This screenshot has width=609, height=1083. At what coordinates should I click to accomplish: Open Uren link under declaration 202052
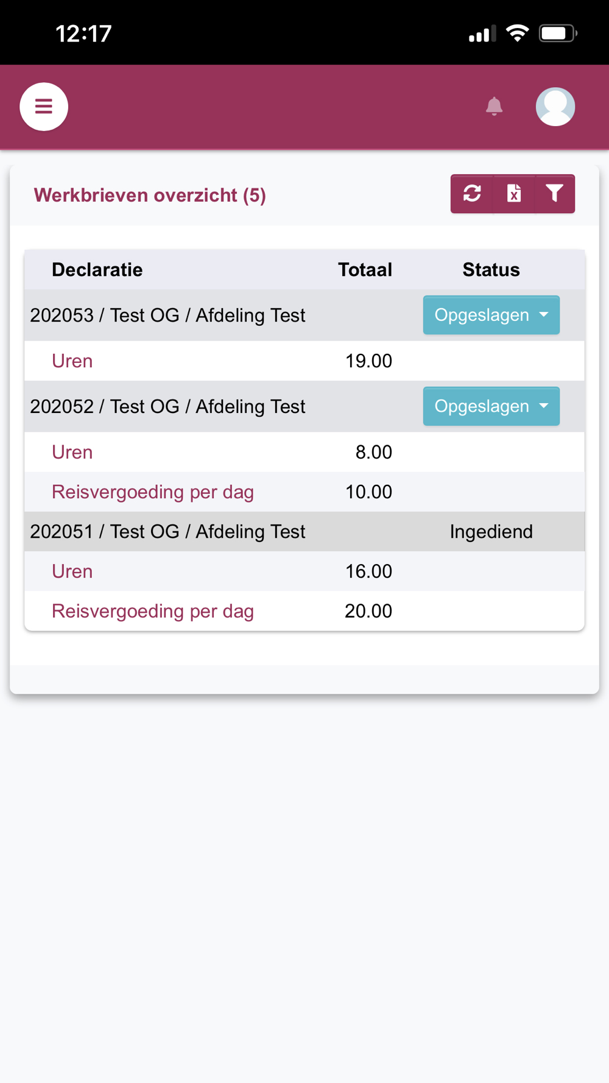click(x=72, y=453)
